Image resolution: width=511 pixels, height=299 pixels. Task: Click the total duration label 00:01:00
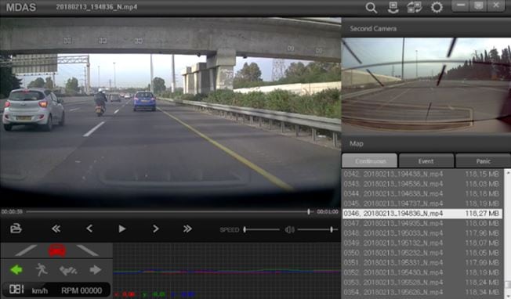tap(328, 212)
